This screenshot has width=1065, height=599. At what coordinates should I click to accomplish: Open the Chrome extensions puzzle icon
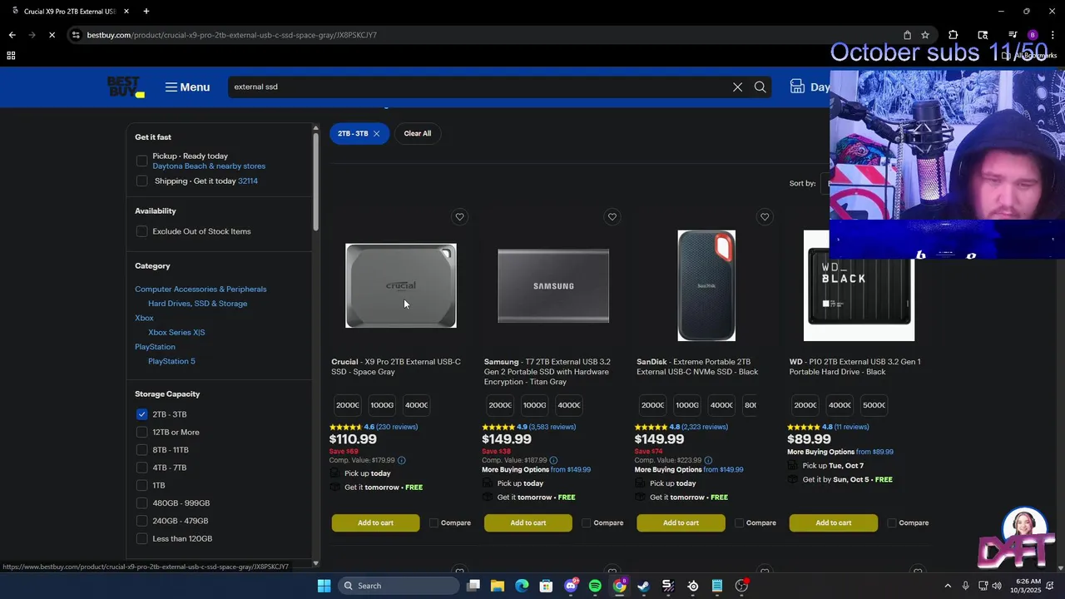[x=954, y=35]
